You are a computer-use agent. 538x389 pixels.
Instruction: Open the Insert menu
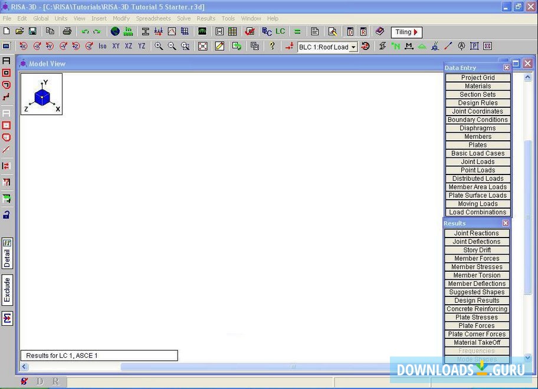(99, 18)
